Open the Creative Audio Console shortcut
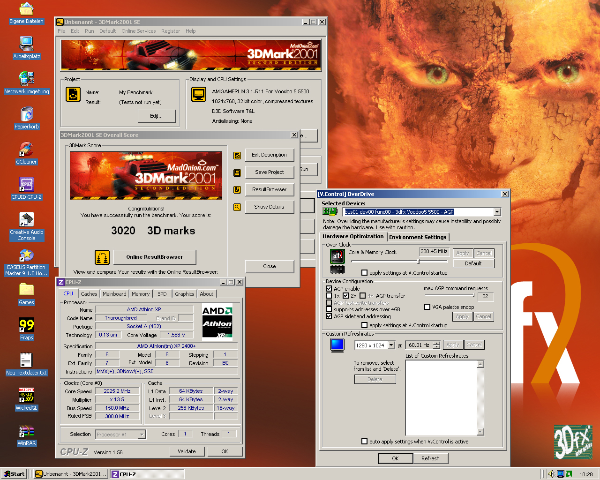The height and width of the screenshot is (480, 600). tap(26, 220)
